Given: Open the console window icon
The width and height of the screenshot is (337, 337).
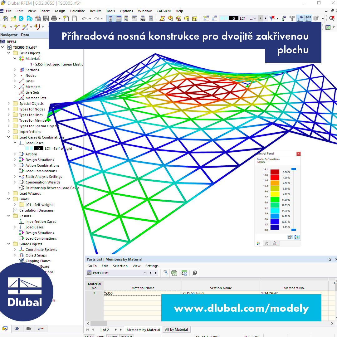Looking at the screenshot, I should (134, 18).
